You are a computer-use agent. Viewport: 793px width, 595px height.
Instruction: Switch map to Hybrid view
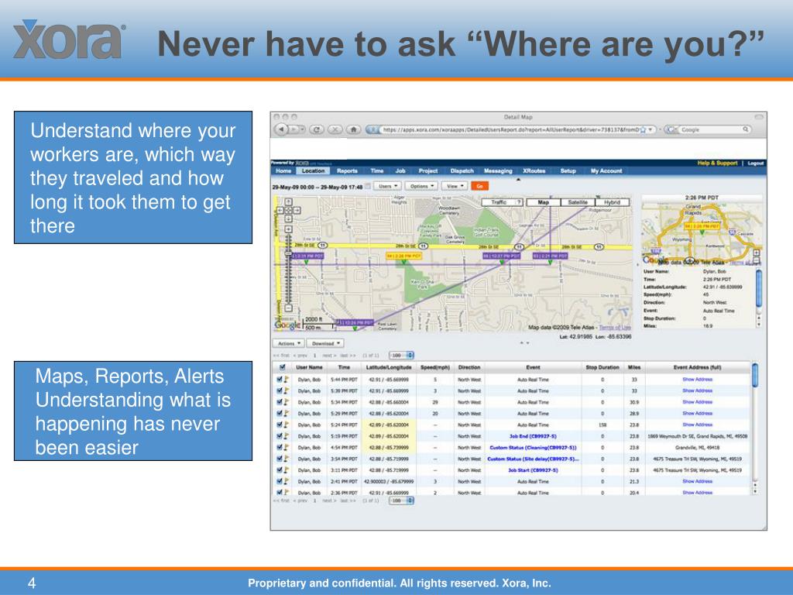[x=612, y=202]
